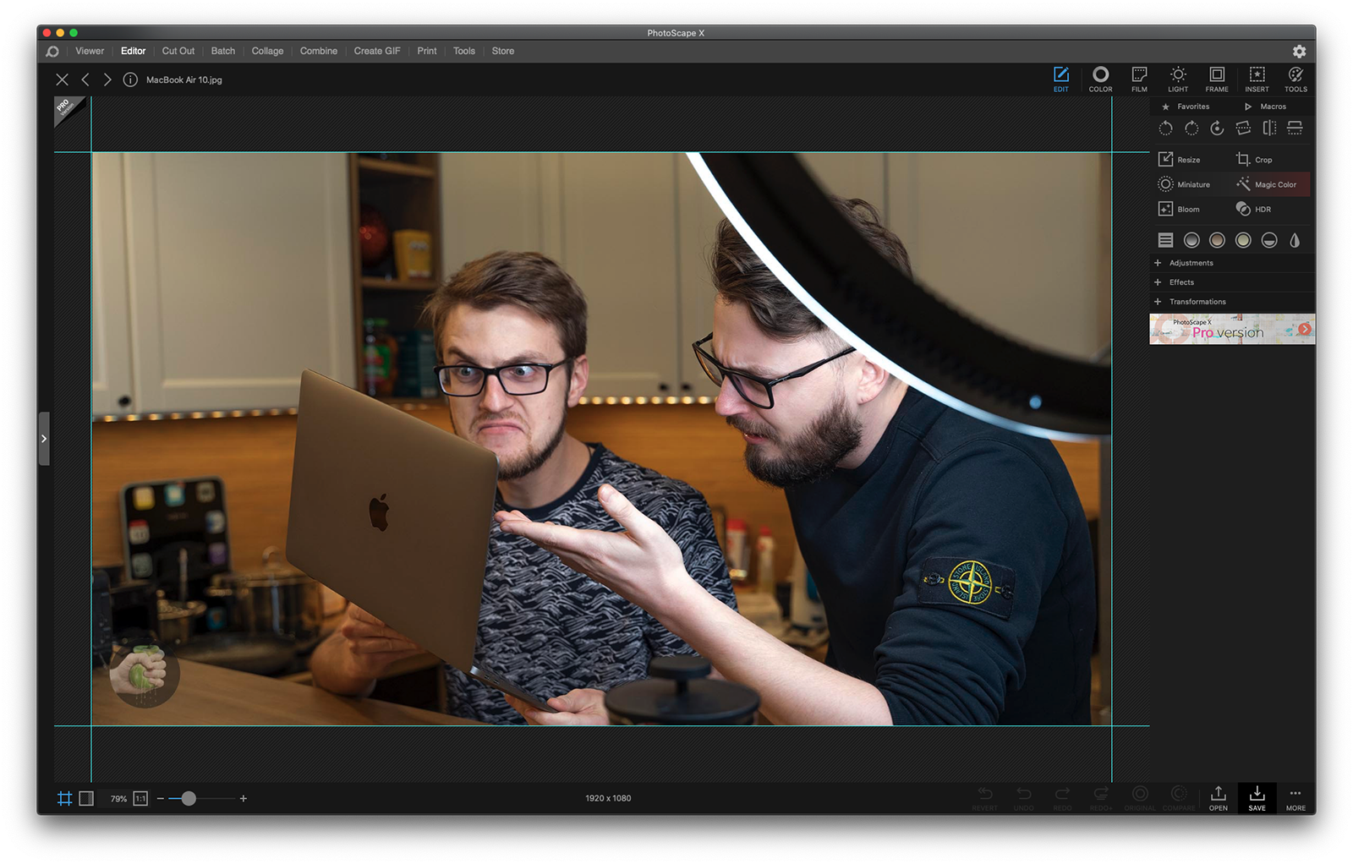Toggle the grid overlay icon
1353x864 pixels.
[x=64, y=799]
